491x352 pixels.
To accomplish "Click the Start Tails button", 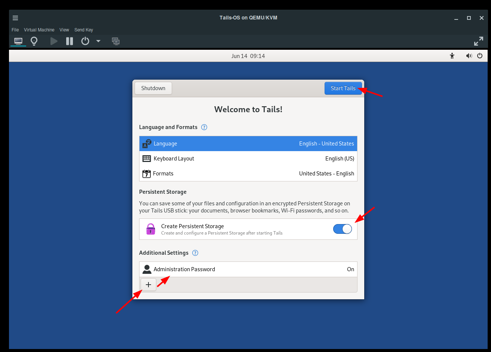I will point(343,88).
